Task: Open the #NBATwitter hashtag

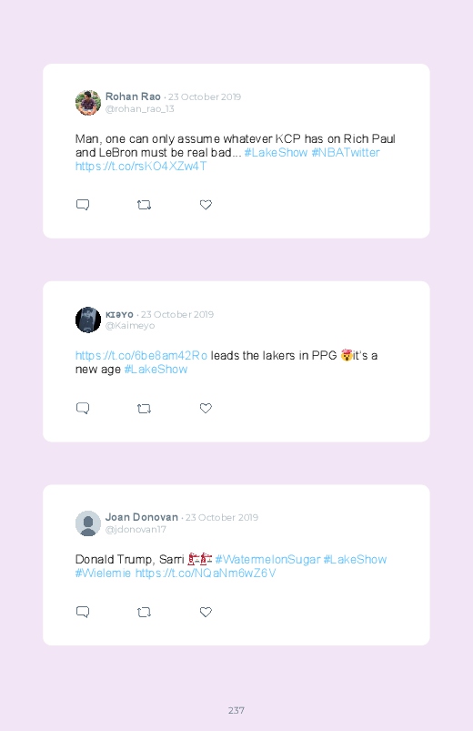Action: [346, 152]
